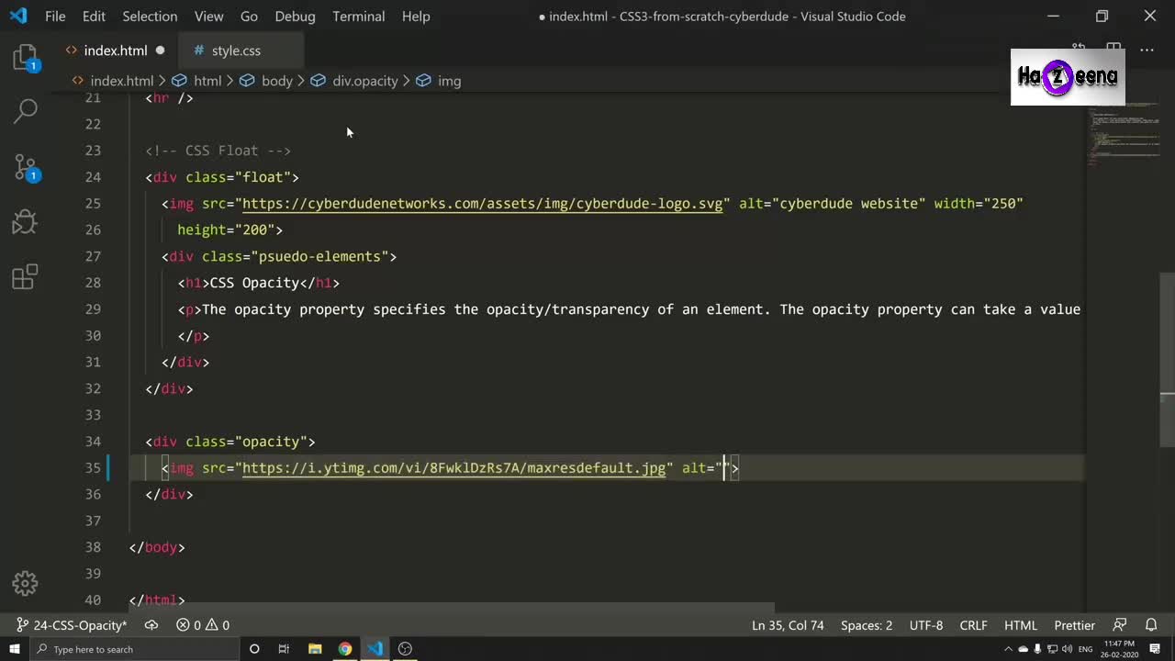Open File Explorer from taskbar
Screen dimensions: 1175x661
315,649
